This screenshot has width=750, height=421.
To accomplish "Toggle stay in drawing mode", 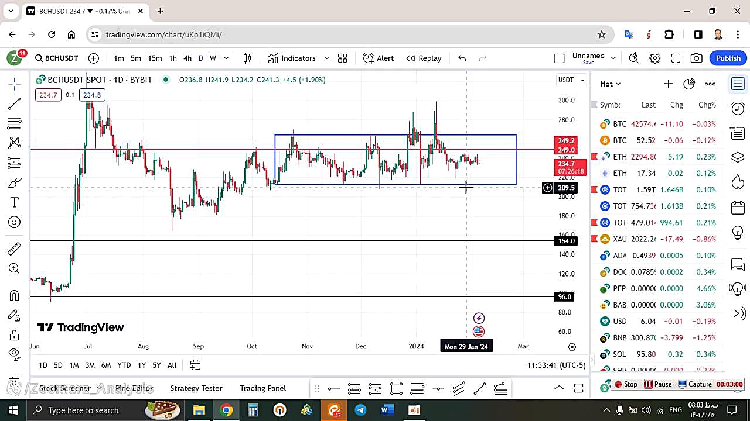I will coord(15,315).
